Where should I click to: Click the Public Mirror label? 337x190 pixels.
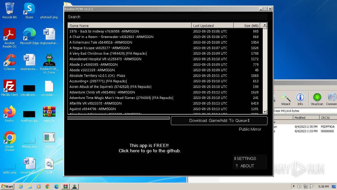coord(250,129)
